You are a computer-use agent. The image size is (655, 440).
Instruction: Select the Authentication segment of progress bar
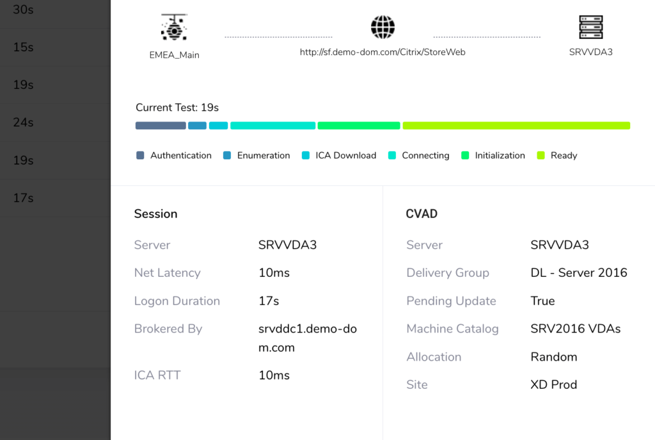(x=161, y=126)
